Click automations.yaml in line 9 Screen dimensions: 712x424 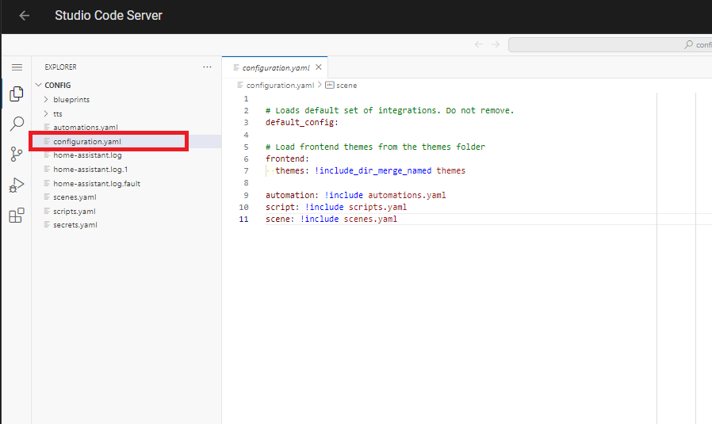tap(407, 195)
